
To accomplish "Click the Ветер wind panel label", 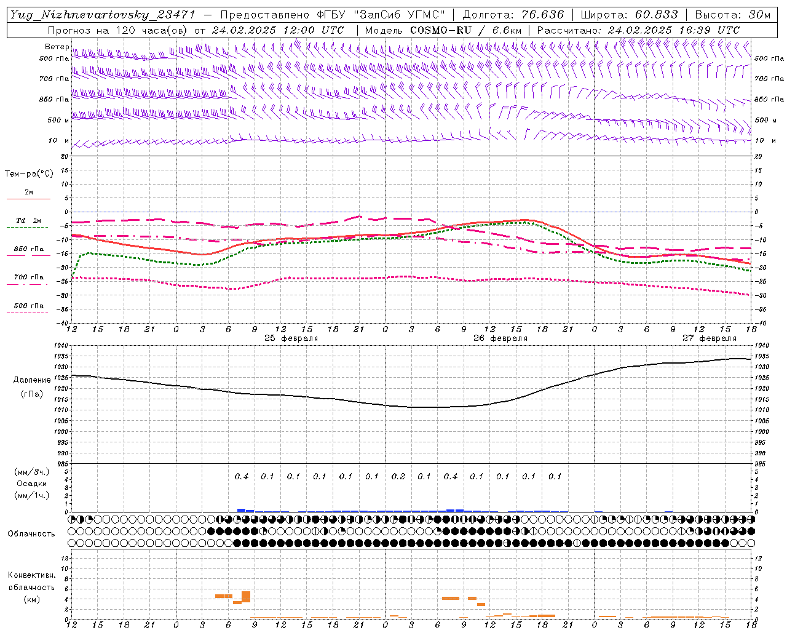I will (x=57, y=47).
